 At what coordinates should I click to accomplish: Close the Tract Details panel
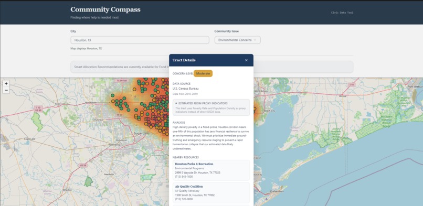[246, 60]
